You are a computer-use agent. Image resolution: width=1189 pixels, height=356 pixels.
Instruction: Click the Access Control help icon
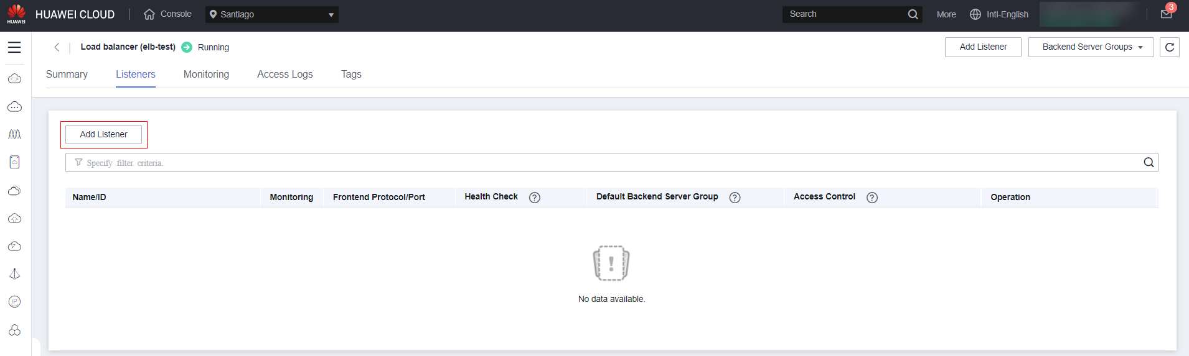click(872, 198)
